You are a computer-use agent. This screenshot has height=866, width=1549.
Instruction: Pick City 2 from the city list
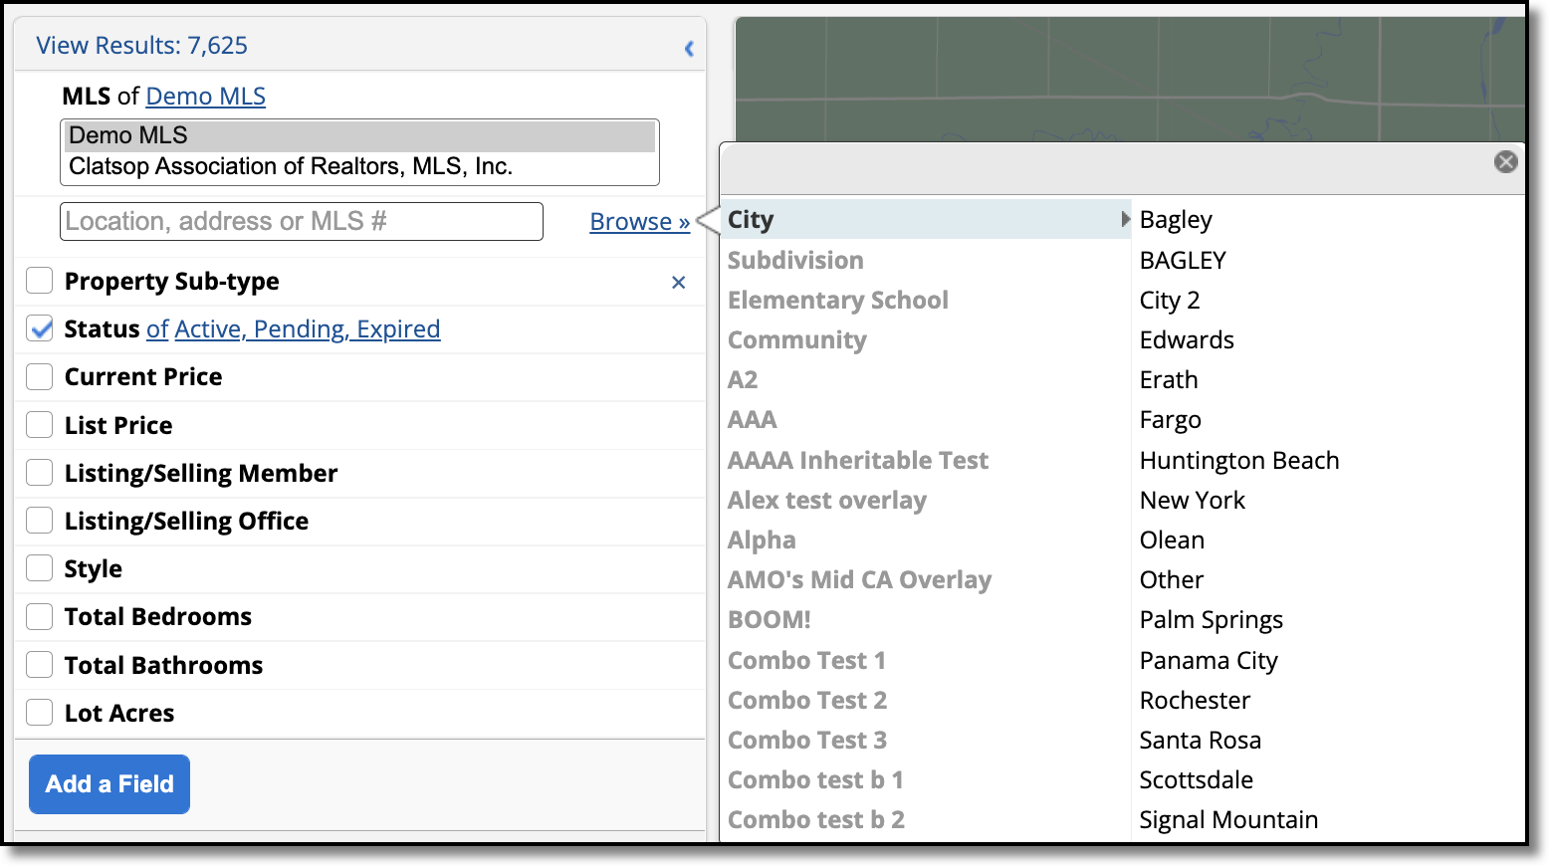click(1170, 300)
